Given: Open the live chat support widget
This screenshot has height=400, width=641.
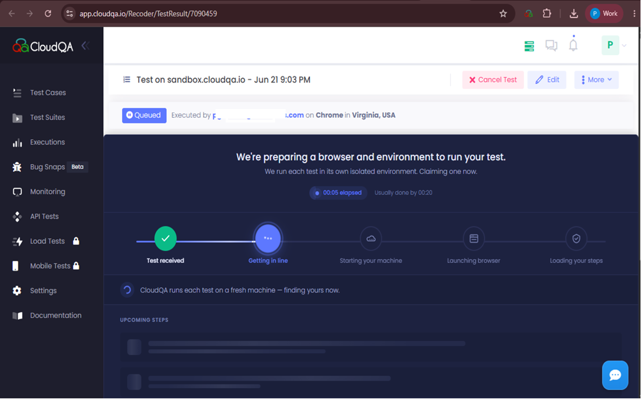Looking at the screenshot, I should click(x=615, y=375).
